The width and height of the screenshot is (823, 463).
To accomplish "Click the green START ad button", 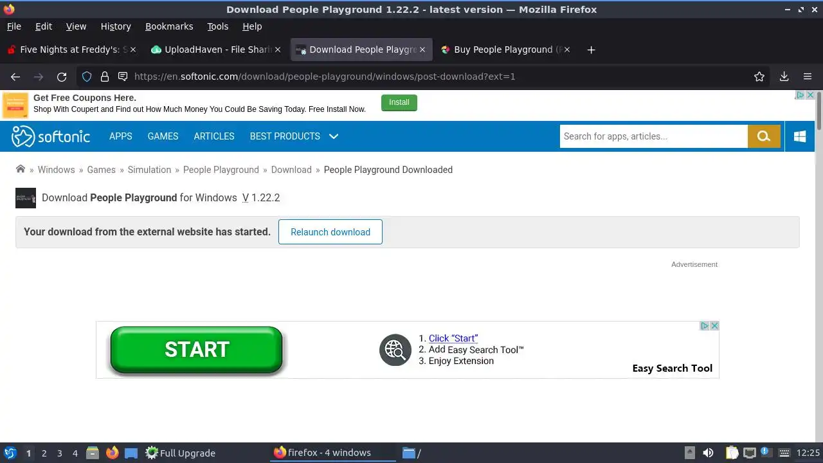I will pyautogui.click(x=197, y=350).
